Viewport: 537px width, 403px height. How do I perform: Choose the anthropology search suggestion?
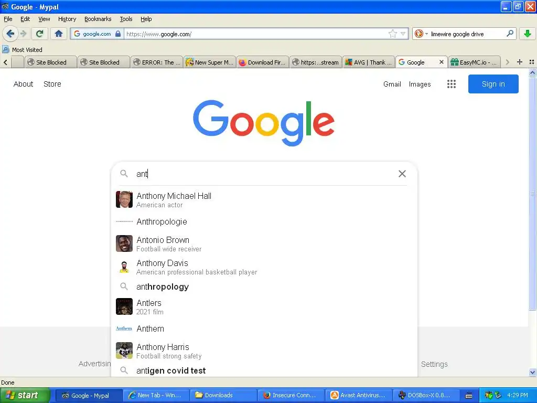pyautogui.click(x=264, y=287)
